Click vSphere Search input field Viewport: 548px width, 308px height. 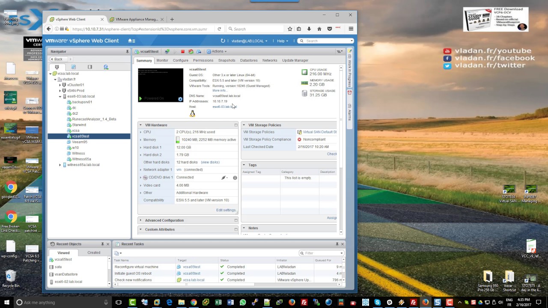326,41
